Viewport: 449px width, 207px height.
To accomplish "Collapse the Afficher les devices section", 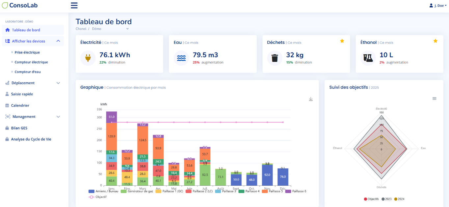I will click(58, 41).
